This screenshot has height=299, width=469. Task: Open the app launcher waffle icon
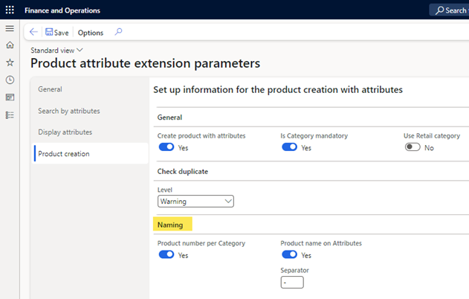10,10
